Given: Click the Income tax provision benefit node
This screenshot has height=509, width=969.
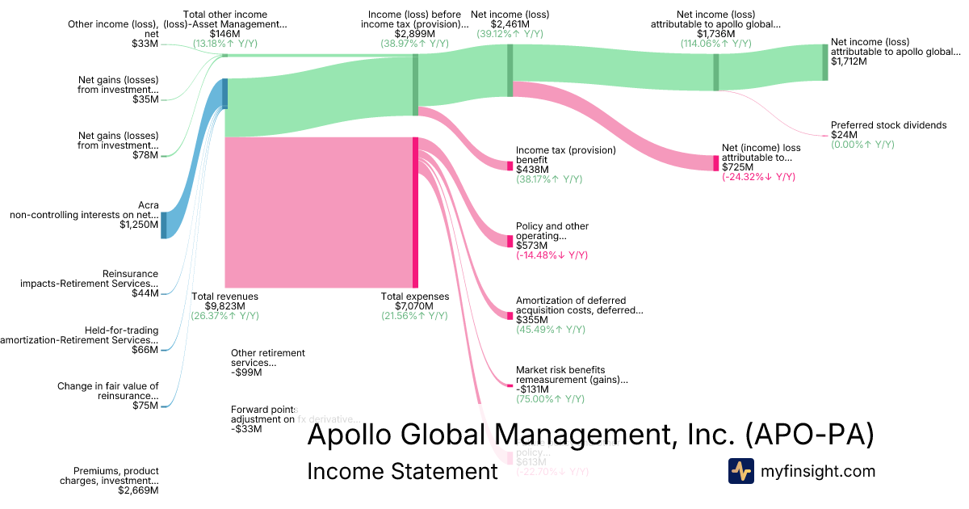Looking at the screenshot, I should pyautogui.click(x=510, y=166).
